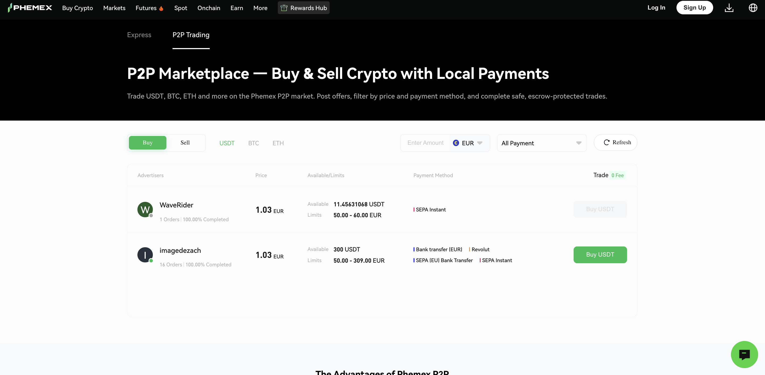765x375 pixels.
Task: Select the ETH crypto option
Action: point(278,143)
